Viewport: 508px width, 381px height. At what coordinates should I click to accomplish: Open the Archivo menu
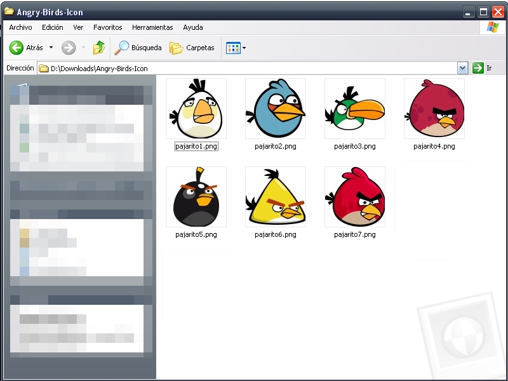pyautogui.click(x=20, y=27)
